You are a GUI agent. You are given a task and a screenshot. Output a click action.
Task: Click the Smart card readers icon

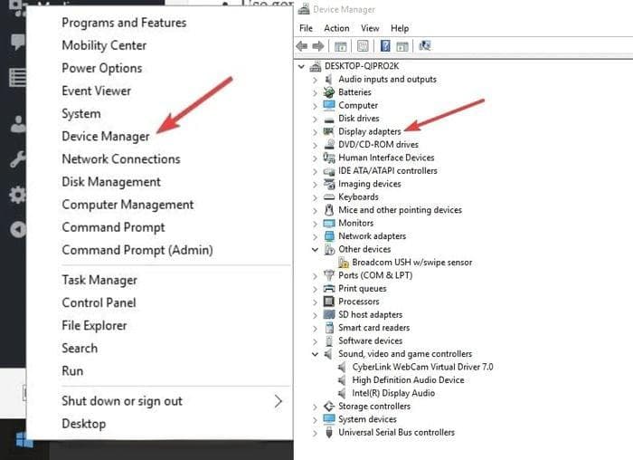click(329, 328)
